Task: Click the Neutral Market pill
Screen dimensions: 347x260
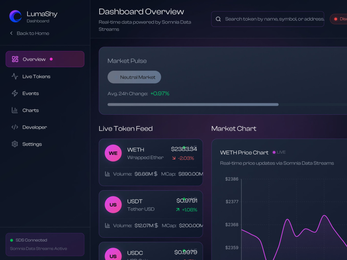Action: pos(134,77)
